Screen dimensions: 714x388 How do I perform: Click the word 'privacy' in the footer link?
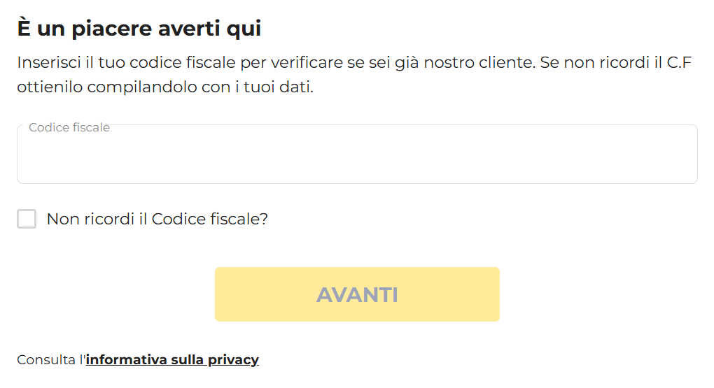tap(233, 360)
